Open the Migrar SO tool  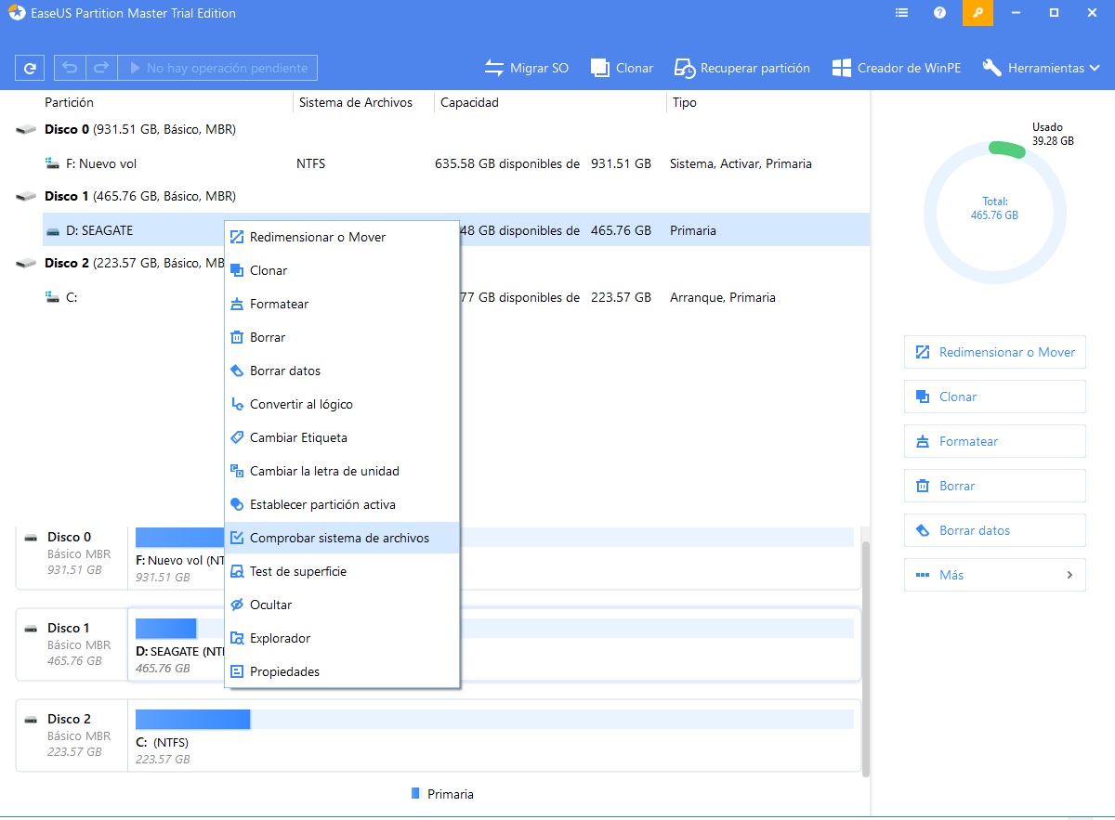526,68
